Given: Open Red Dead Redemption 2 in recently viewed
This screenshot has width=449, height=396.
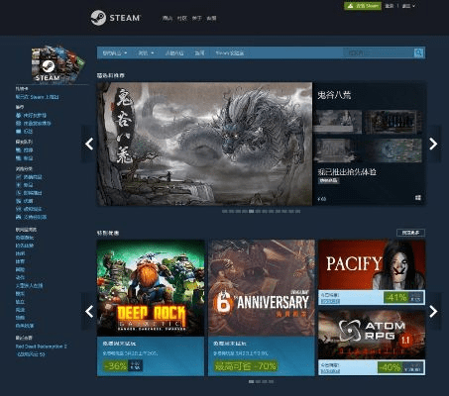Looking at the screenshot, I should point(42,346).
